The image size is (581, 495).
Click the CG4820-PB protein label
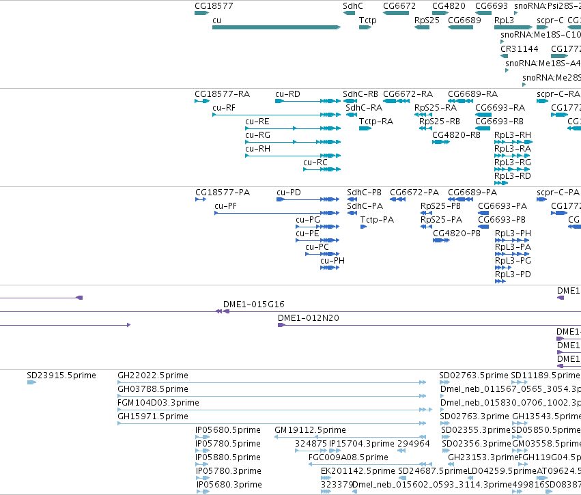[457, 234]
